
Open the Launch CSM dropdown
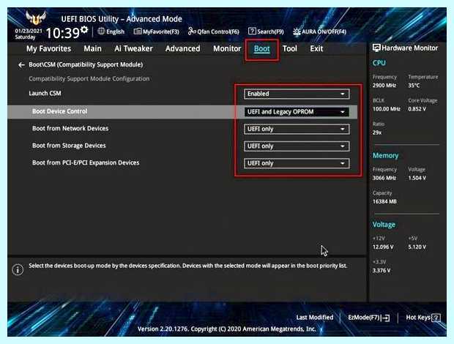[x=297, y=94]
